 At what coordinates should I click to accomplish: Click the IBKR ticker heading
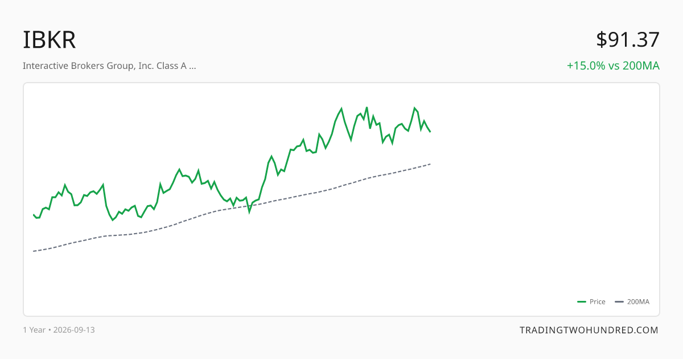pos(50,40)
